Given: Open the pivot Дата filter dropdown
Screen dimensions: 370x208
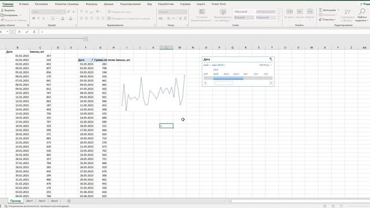Looking at the screenshot, I should (x=92, y=60).
